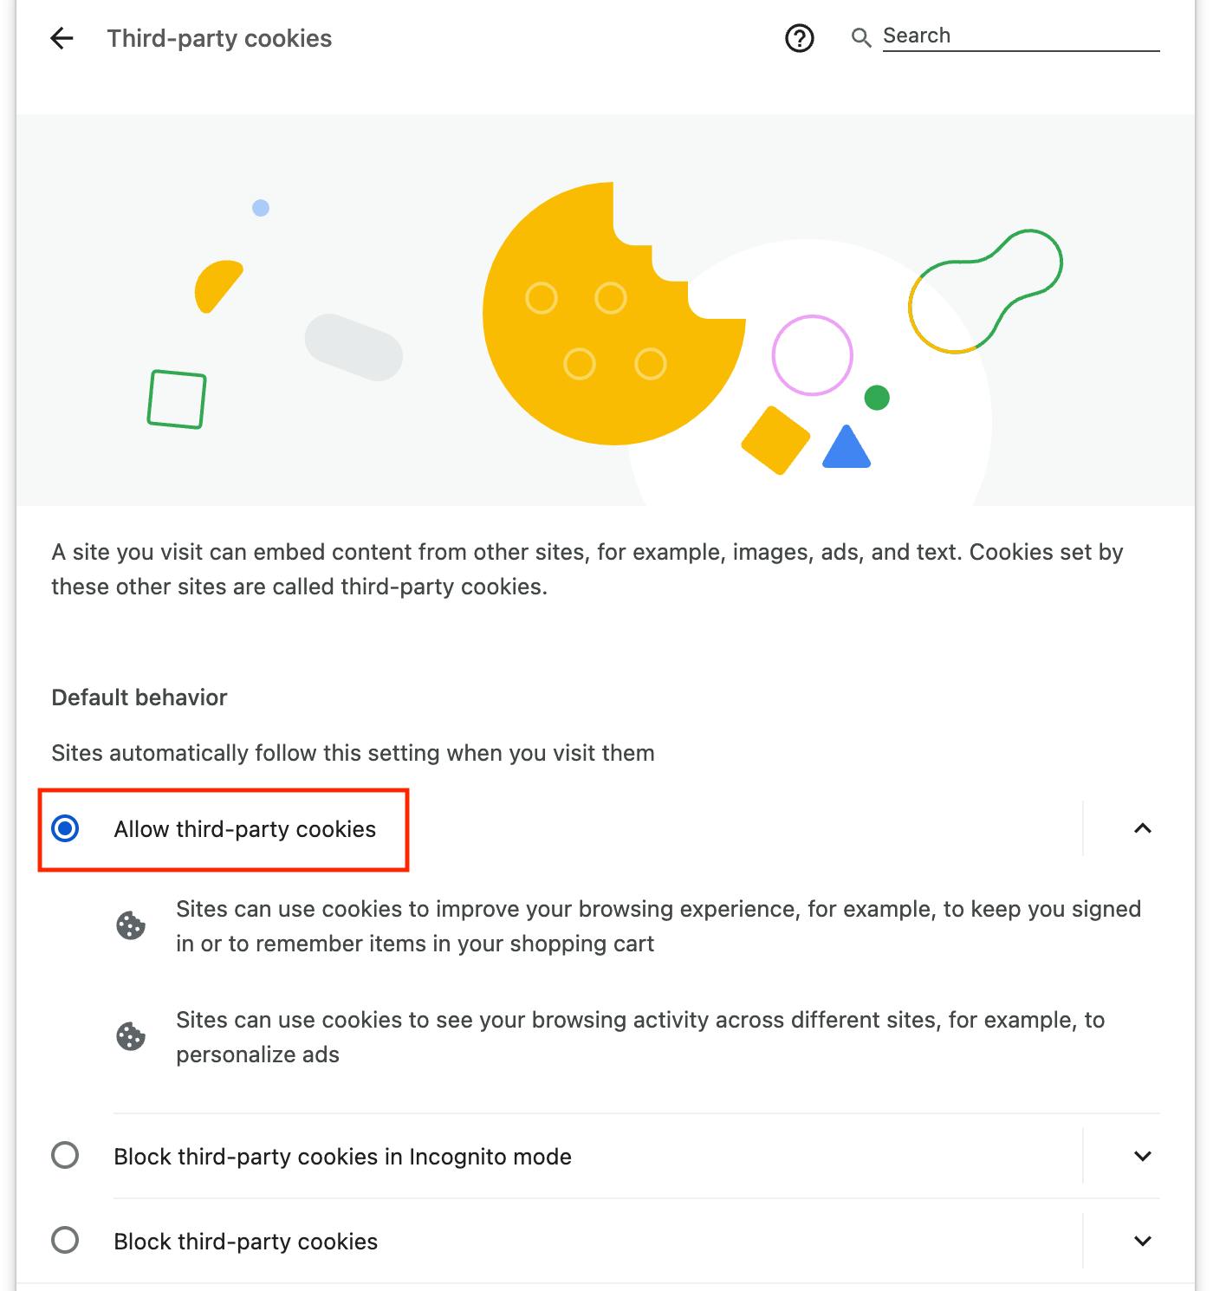Click the large yellow bitten cookie illustration

coord(613,314)
